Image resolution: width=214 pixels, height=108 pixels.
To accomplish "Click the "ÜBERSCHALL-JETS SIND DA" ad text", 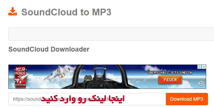I will 170,73.
